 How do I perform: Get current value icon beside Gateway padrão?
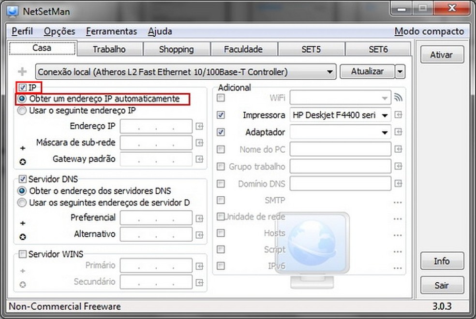199,159
